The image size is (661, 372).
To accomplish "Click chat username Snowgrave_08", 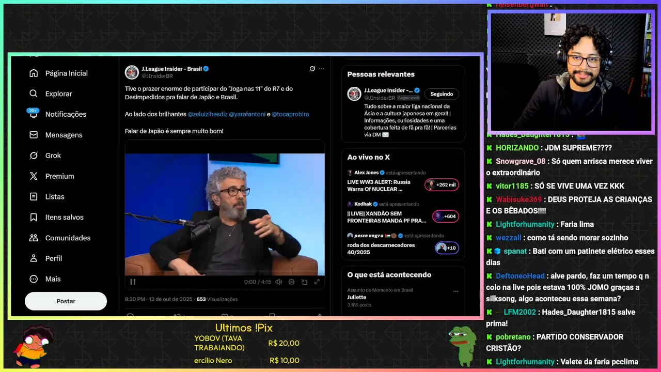I will [520, 161].
